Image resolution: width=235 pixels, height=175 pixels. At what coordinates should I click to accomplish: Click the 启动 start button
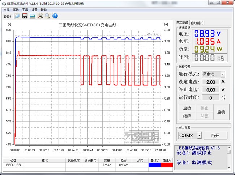pyautogui.click(x=187, y=108)
